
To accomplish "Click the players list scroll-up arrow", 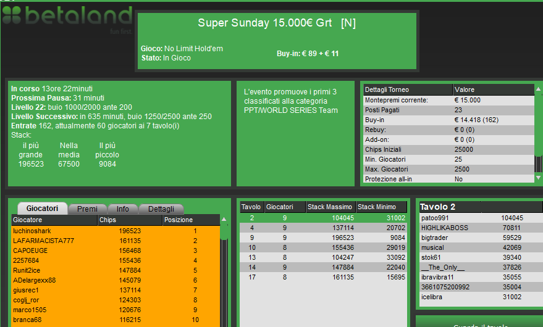I will [x=224, y=220].
